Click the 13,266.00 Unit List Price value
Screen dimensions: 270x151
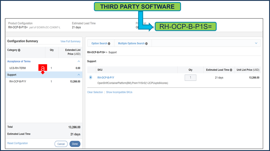[x=254, y=78]
